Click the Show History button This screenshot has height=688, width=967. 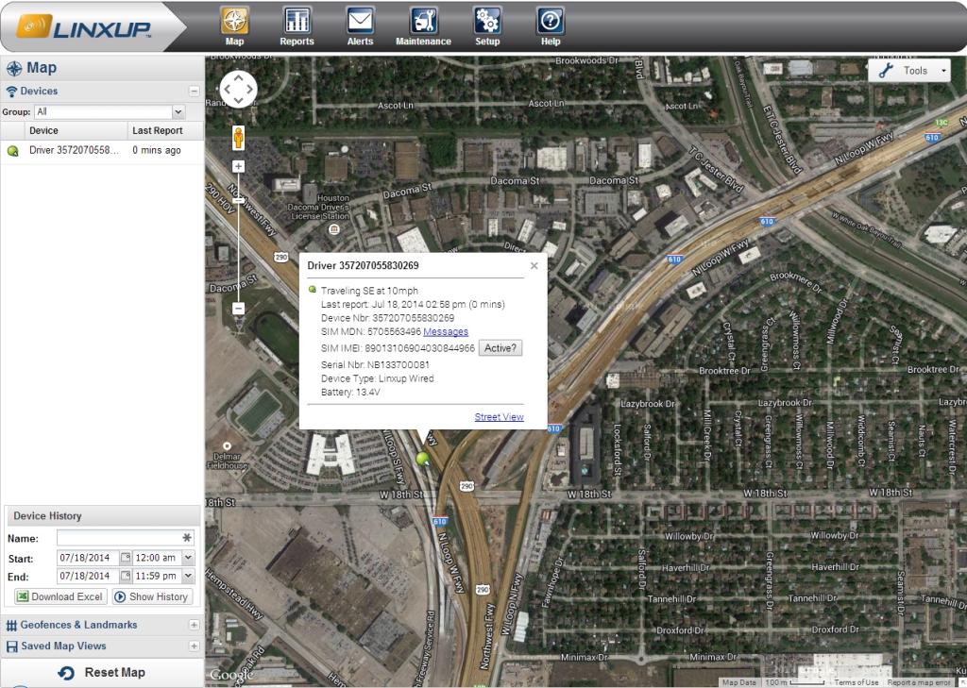(151, 596)
